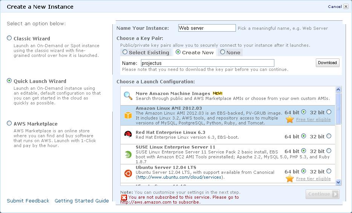Select the Amazon Linux AMI 2012.03 title
The image size is (352, 213).
(x=169, y=108)
